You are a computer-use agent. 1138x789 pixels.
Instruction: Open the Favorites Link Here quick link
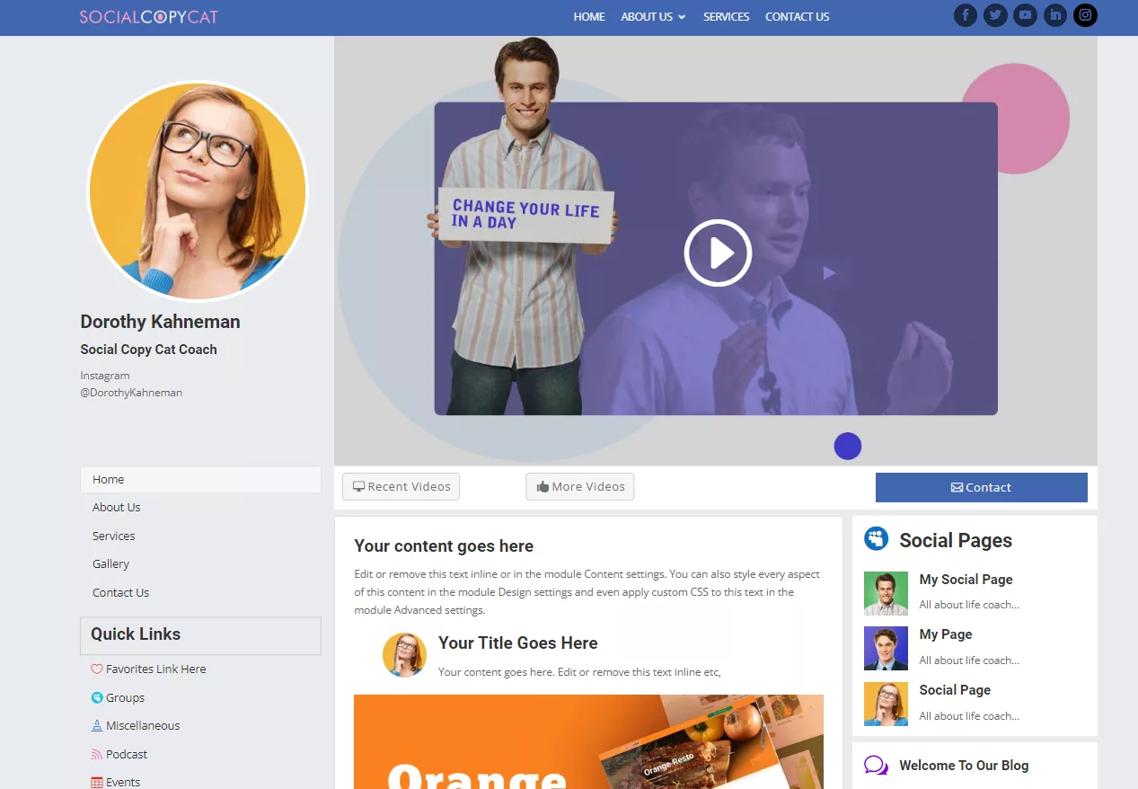click(156, 669)
